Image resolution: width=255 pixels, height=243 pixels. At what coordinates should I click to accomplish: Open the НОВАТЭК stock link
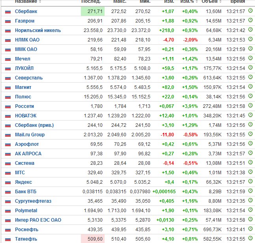(x=26, y=116)
